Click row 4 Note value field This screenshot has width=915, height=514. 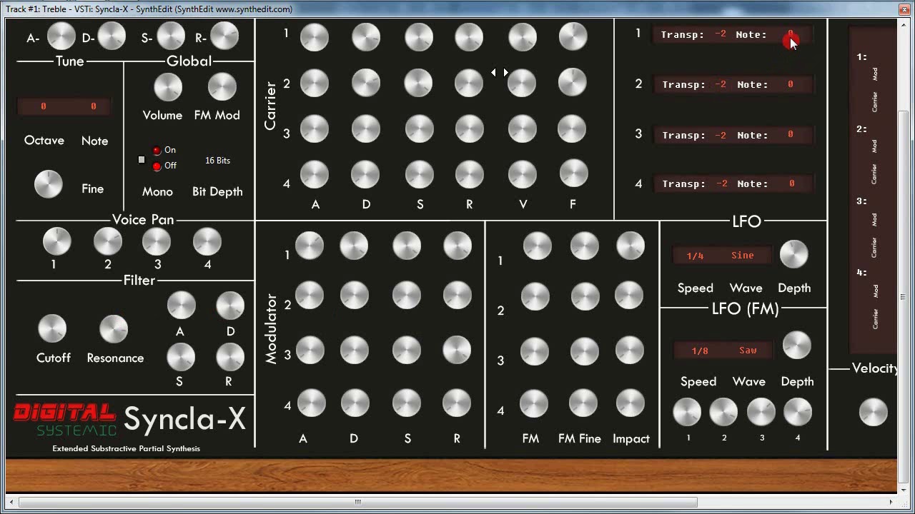click(x=791, y=183)
